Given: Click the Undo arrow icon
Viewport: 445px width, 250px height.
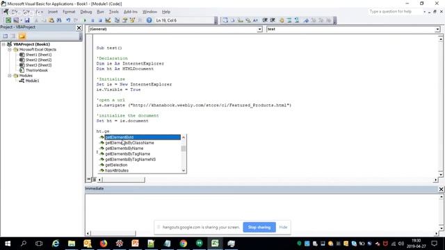Looking at the screenshot, I should 68,20.
